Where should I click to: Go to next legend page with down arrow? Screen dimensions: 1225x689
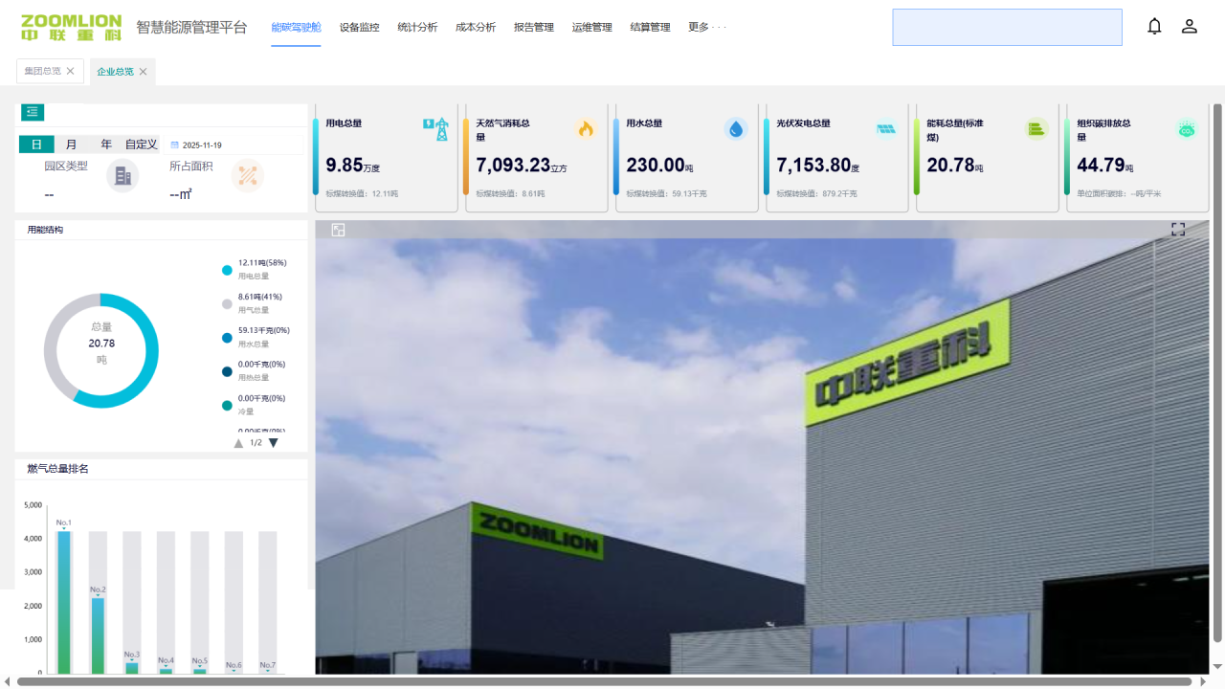pyautogui.click(x=274, y=443)
